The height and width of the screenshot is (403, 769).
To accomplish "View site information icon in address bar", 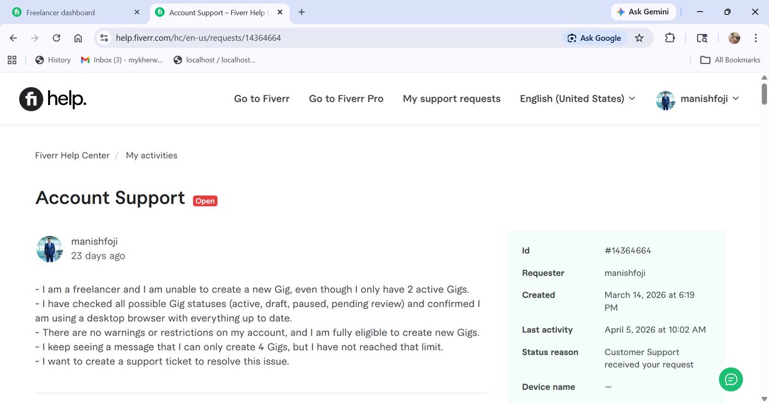I will pos(104,38).
